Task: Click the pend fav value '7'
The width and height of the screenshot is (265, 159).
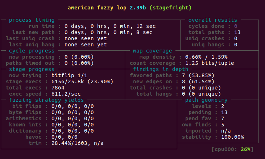Action: click(x=223, y=118)
